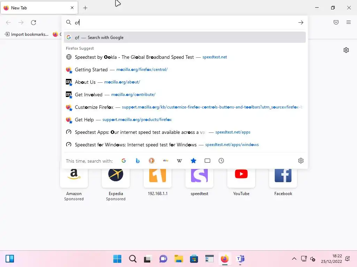Open Microsoft Store from taskbar
This screenshot has width=357, height=267.
click(194, 259)
